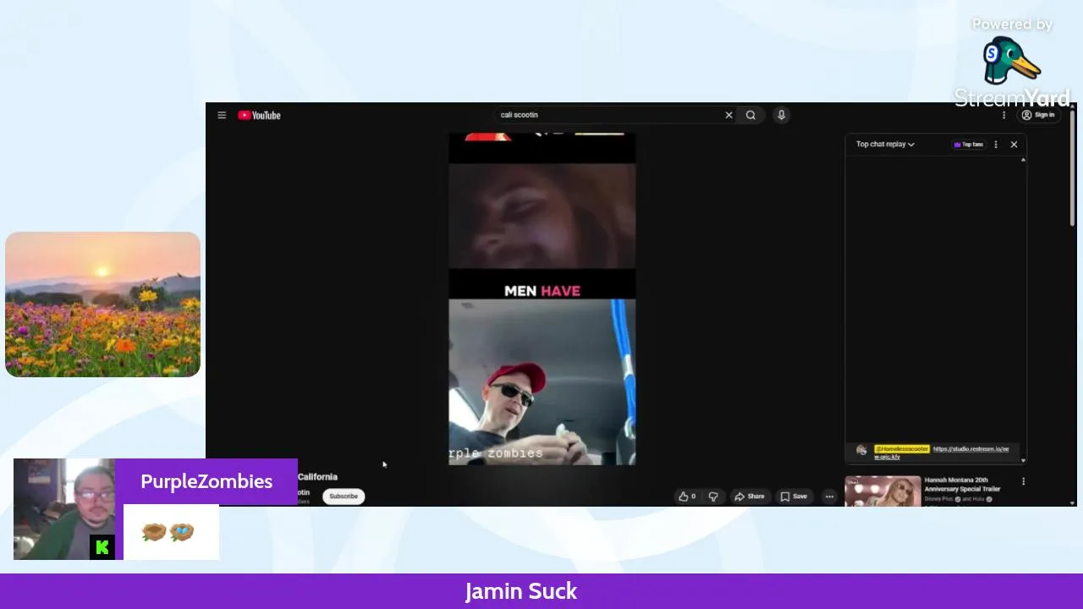Open YouTube settings three-dot menu in header
Viewport: 1083px width, 609px height.
(x=1004, y=115)
